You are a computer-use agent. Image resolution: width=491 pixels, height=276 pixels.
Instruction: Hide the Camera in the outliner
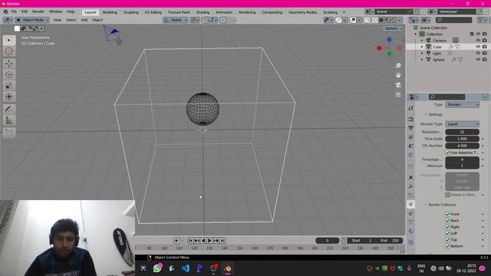[478, 41]
